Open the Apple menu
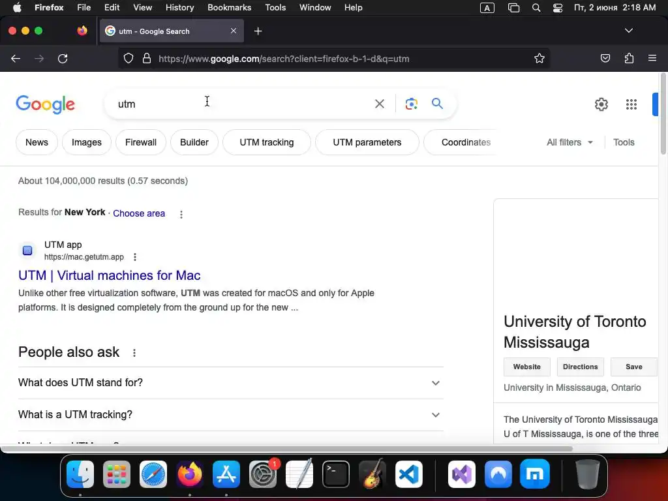 point(17,7)
